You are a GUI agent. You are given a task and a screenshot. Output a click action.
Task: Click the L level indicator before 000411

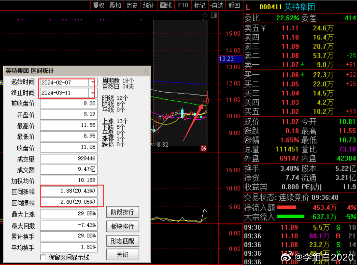coord(248,6)
